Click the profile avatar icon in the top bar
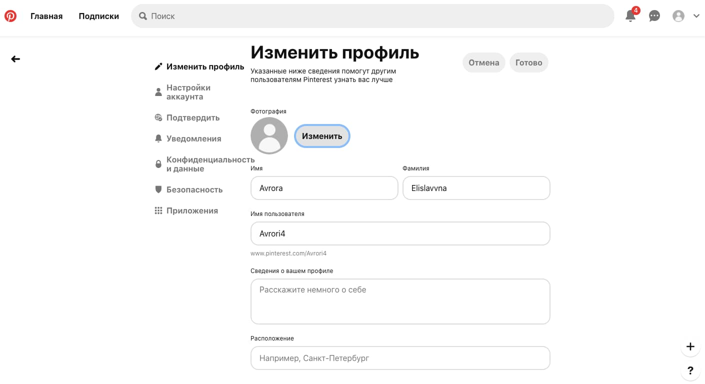This screenshot has height=384, width=705. (x=678, y=15)
